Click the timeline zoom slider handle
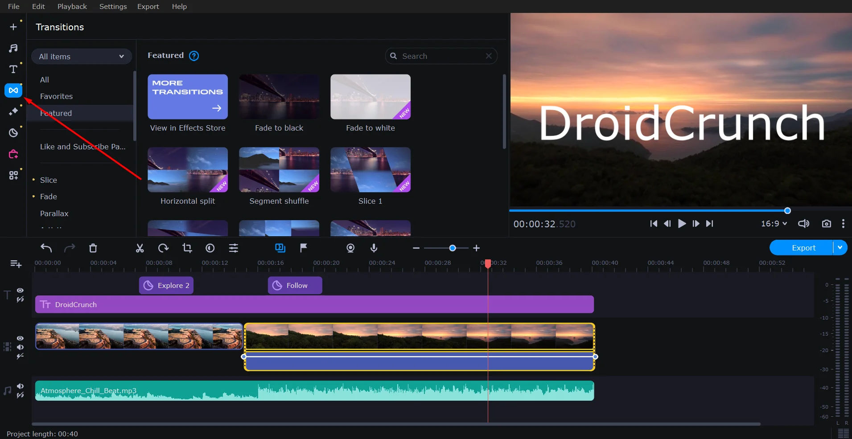The width and height of the screenshot is (852, 439). (x=453, y=248)
